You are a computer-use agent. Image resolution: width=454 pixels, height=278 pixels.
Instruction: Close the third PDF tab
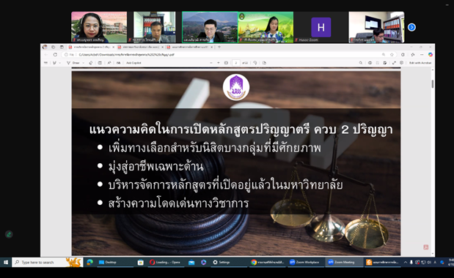pos(212,47)
